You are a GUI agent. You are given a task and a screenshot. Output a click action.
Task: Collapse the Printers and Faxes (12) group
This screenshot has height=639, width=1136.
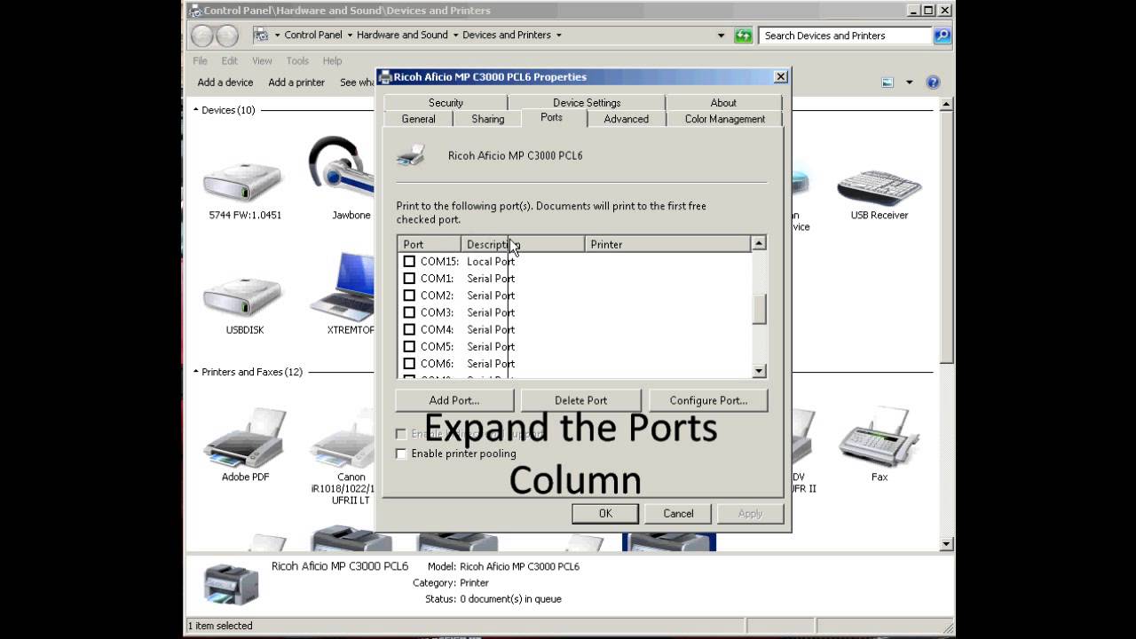tap(196, 372)
